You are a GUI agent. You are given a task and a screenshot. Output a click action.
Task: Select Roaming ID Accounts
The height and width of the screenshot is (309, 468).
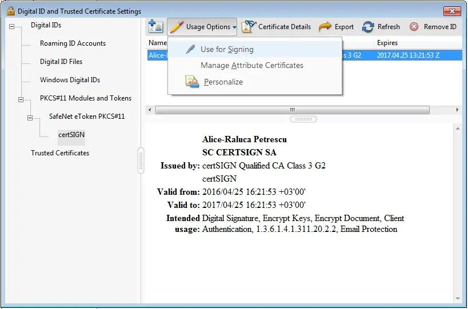click(x=73, y=43)
